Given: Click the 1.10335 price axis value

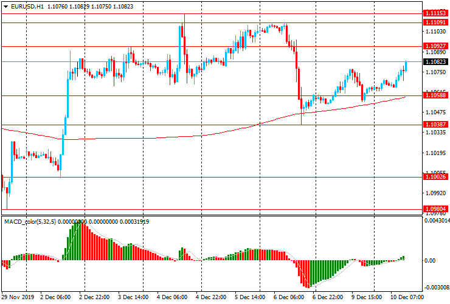Looking at the screenshot, I should pyautogui.click(x=435, y=133).
